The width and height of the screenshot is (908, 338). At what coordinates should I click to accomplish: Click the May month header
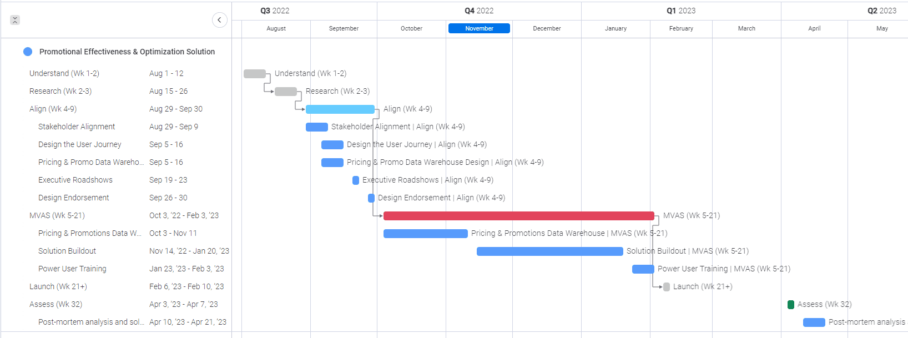pos(882,28)
